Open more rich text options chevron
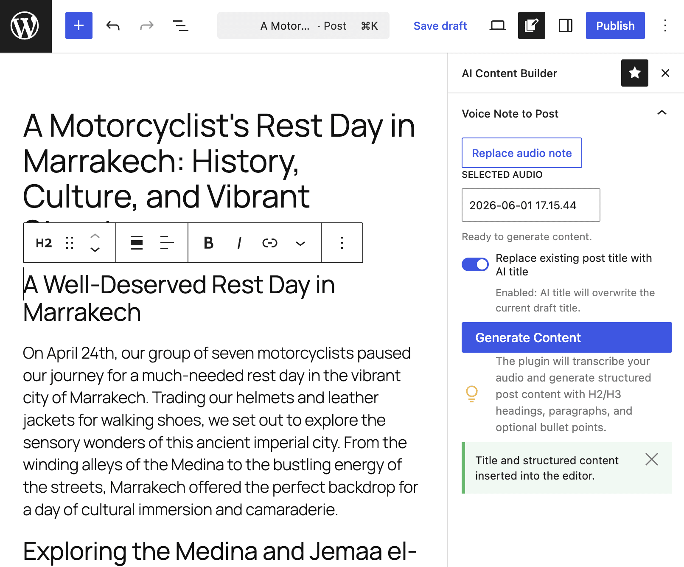Screen dimensions: 684x567 click(300, 243)
